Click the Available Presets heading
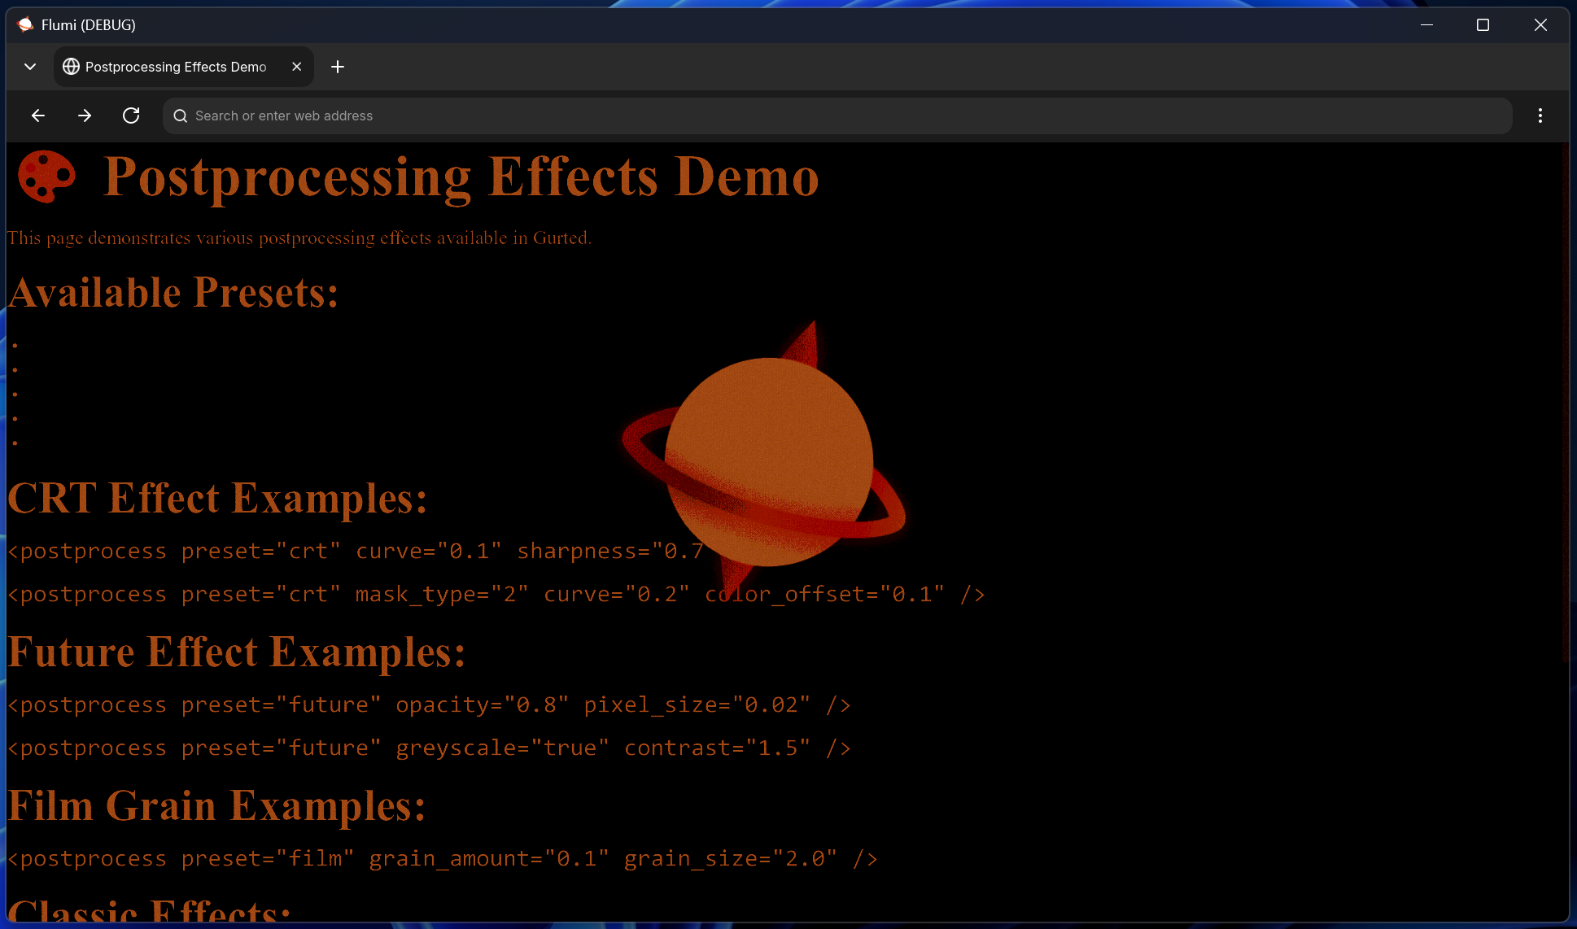 click(173, 293)
